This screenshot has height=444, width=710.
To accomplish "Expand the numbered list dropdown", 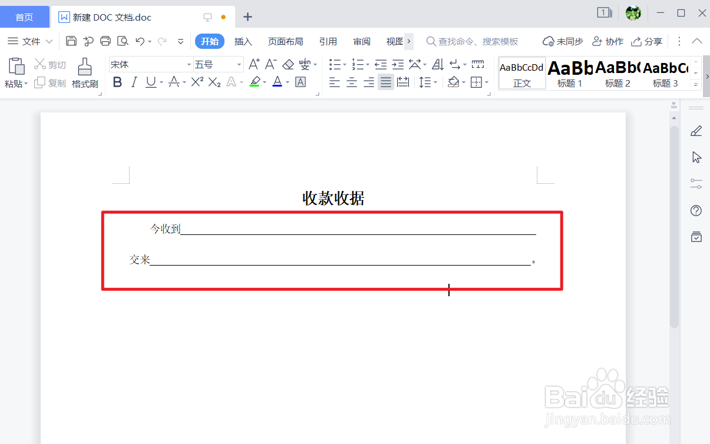I will [x=368, y=65].
